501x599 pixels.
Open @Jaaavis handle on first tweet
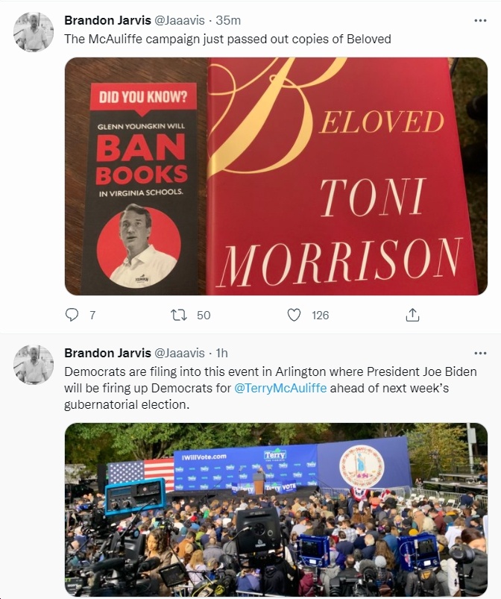tap(180, 20)
